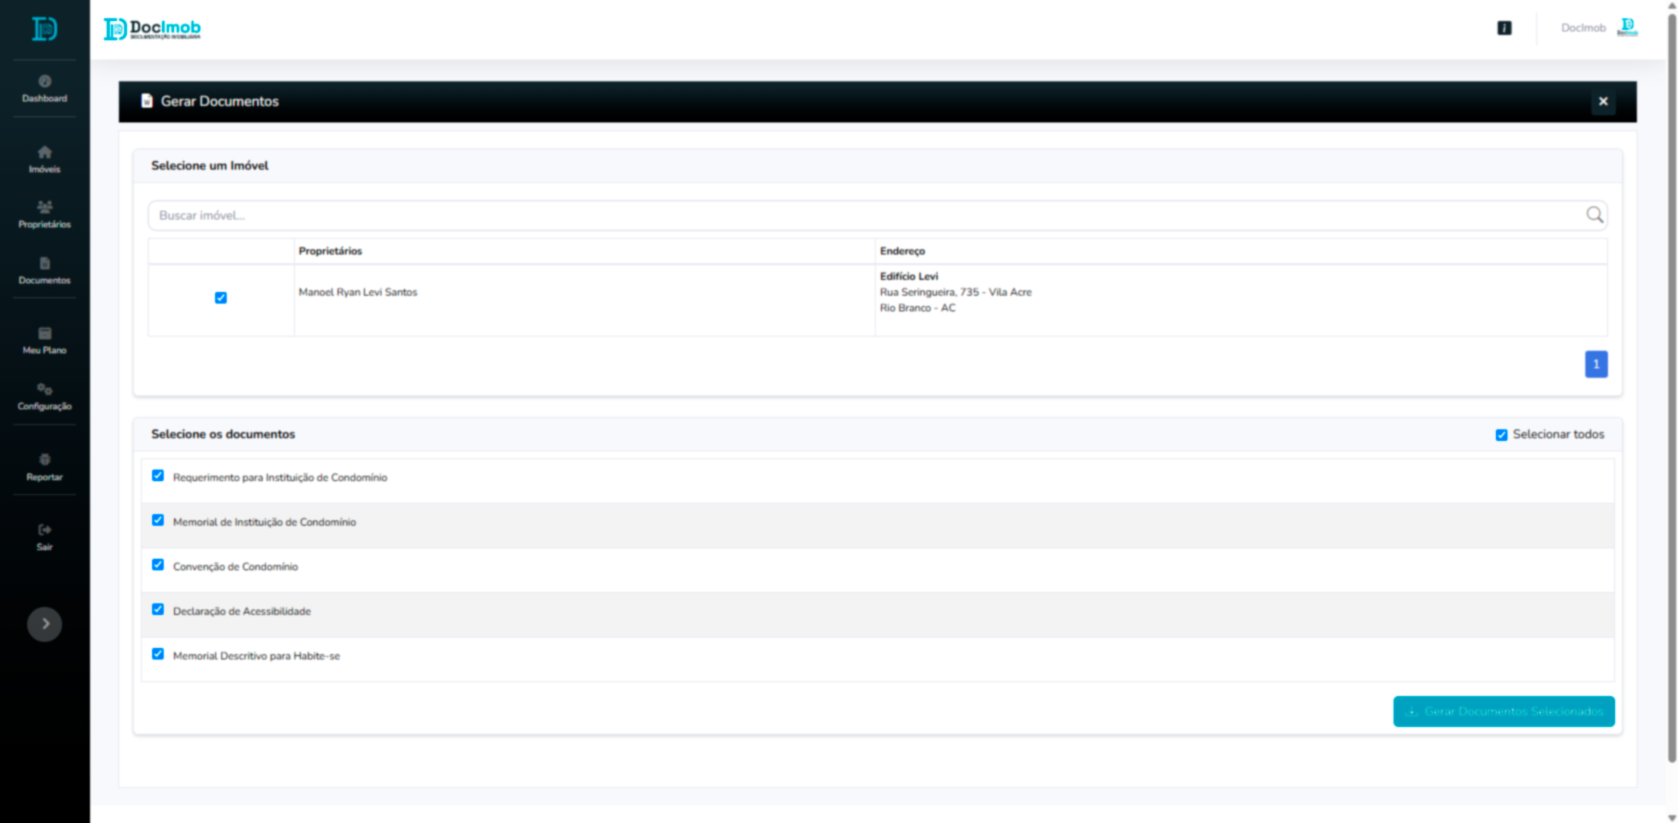Go to page 1 of property list

[x=1596, y=364]
